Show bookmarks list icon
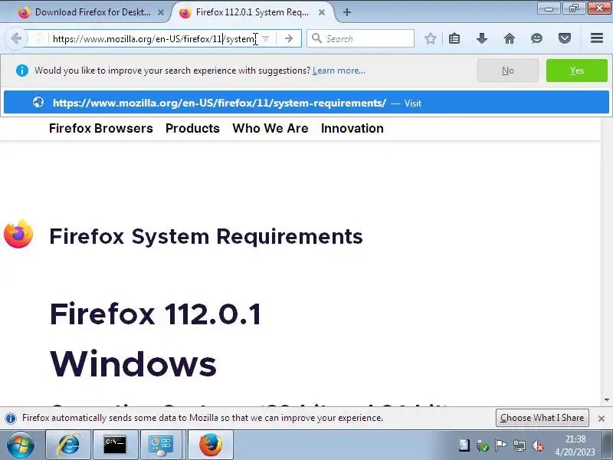613x460 pixels. click(454, 38)
